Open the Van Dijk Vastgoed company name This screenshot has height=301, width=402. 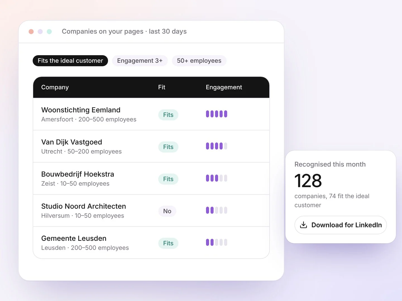pos(72,142)
